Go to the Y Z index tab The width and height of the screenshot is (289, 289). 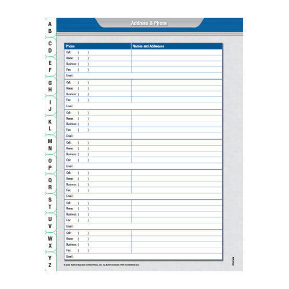point(51,261)
